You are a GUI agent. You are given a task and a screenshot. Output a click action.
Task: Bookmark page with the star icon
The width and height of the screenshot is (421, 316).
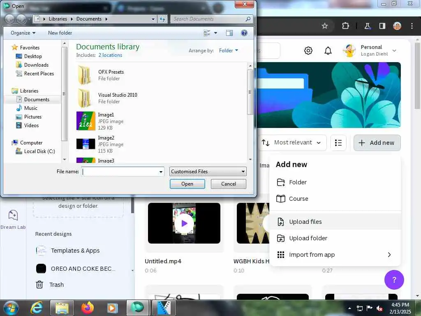(325, 26)
